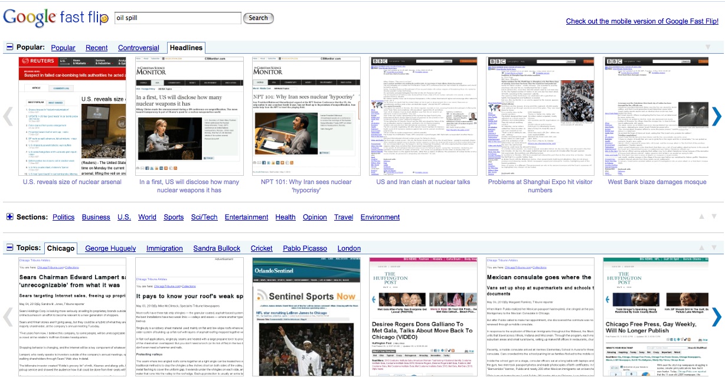Flip to previous Headlines page with gray arrow
This screenshot has height=377, width=725.
pos(8,116)
